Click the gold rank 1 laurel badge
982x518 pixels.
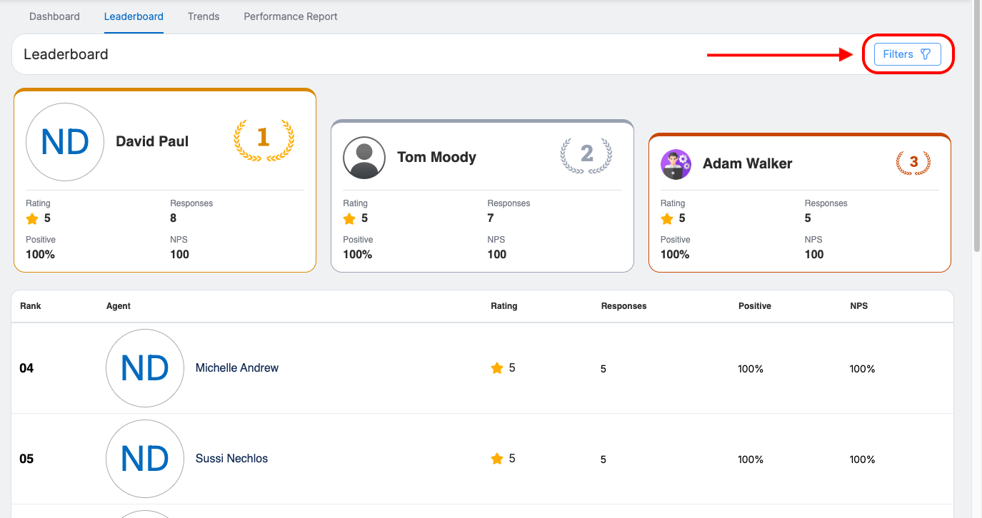(264, 138)
